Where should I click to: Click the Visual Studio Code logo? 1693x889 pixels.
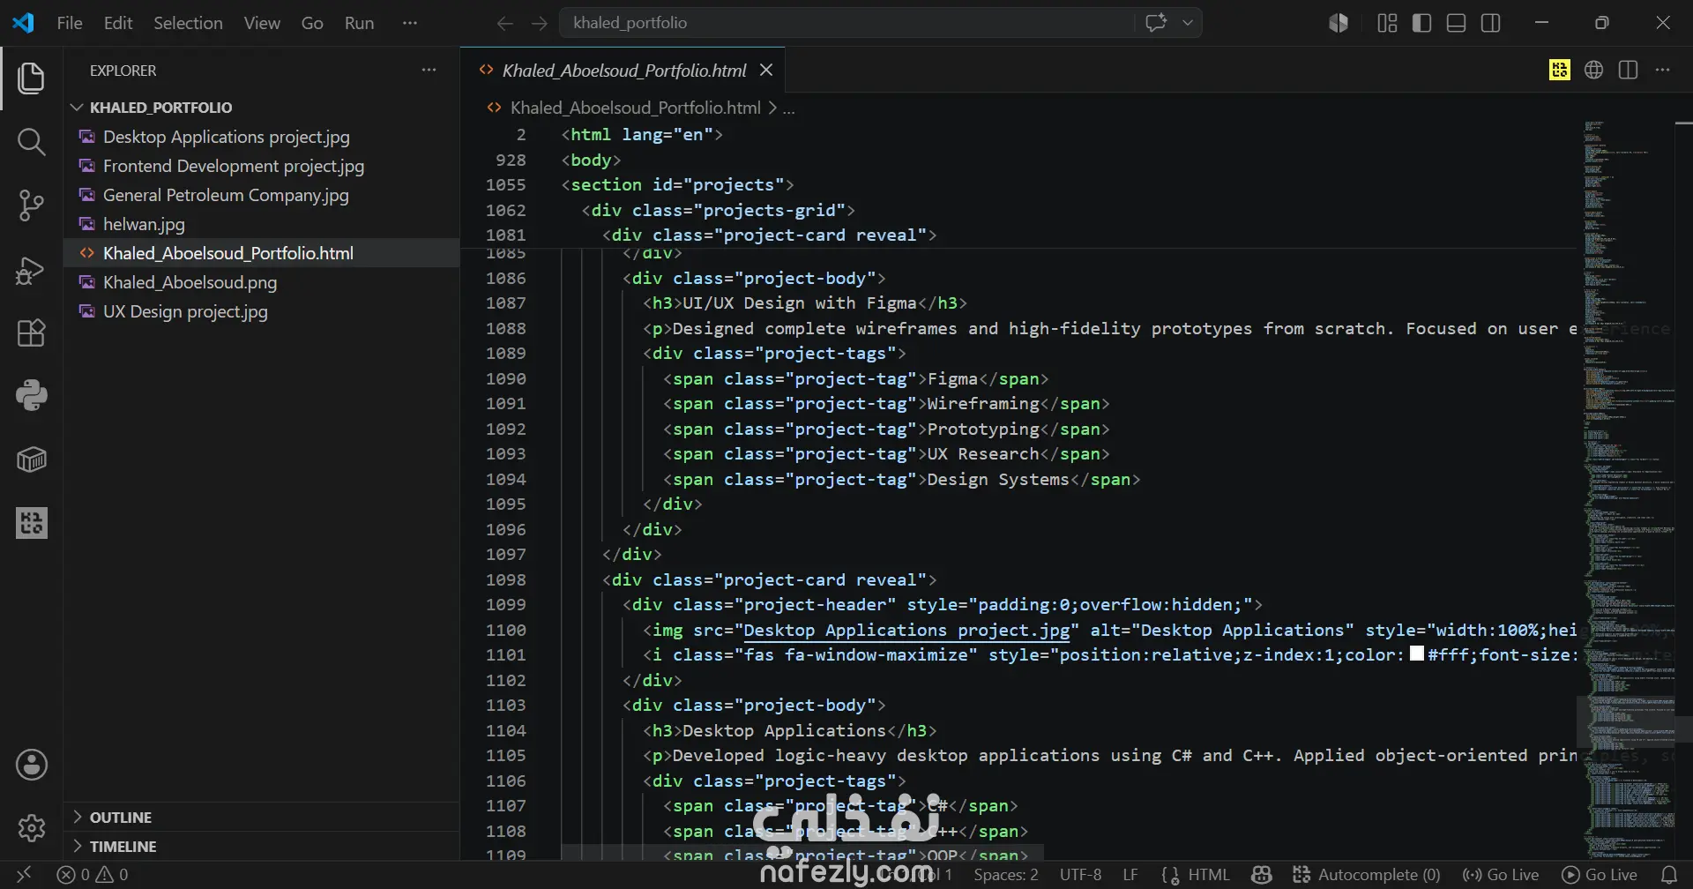click(x=24, y=23)
